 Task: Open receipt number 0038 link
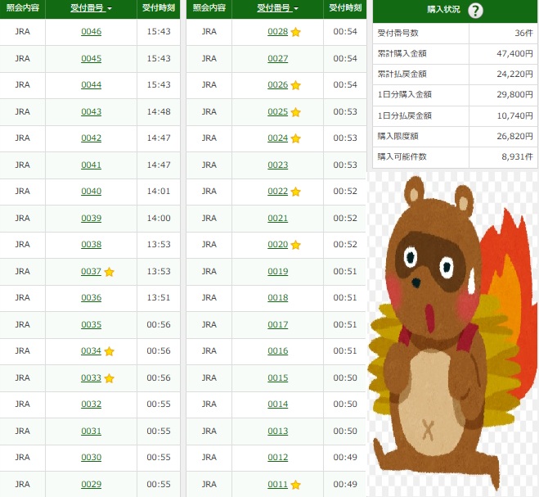pos(91,245)
